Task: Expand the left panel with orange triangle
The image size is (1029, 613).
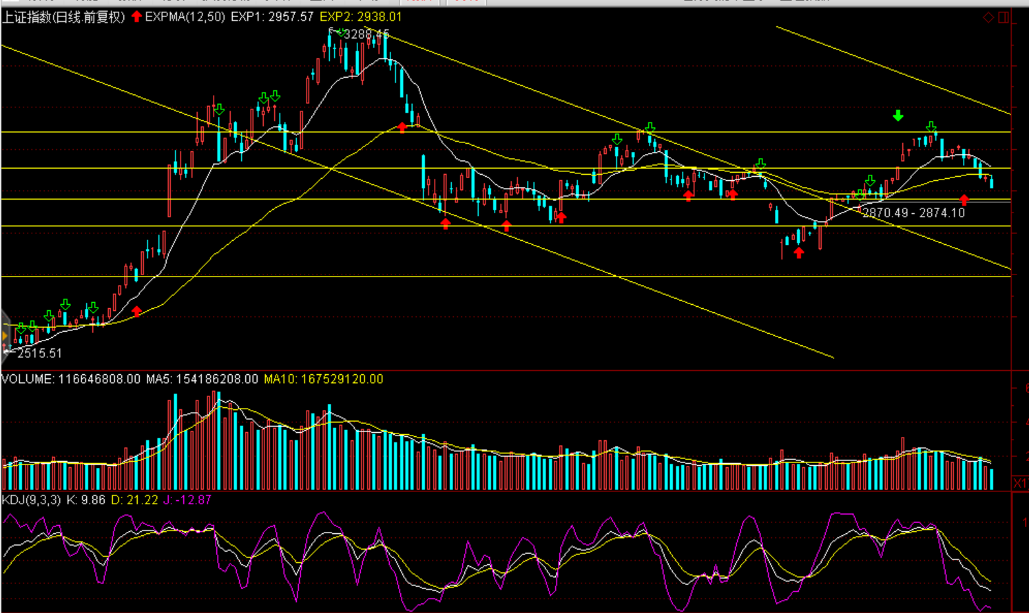Action: (5, 336)
